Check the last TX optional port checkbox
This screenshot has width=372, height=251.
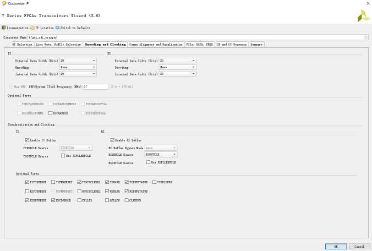[x=155, y=182]
